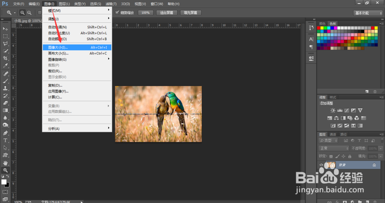Open the Zoom tool preset picker arrow
This screenshot has width=385, height=203.
coord(15,13)
